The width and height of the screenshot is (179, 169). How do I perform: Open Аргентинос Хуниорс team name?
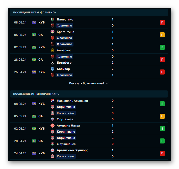[73, 150]
